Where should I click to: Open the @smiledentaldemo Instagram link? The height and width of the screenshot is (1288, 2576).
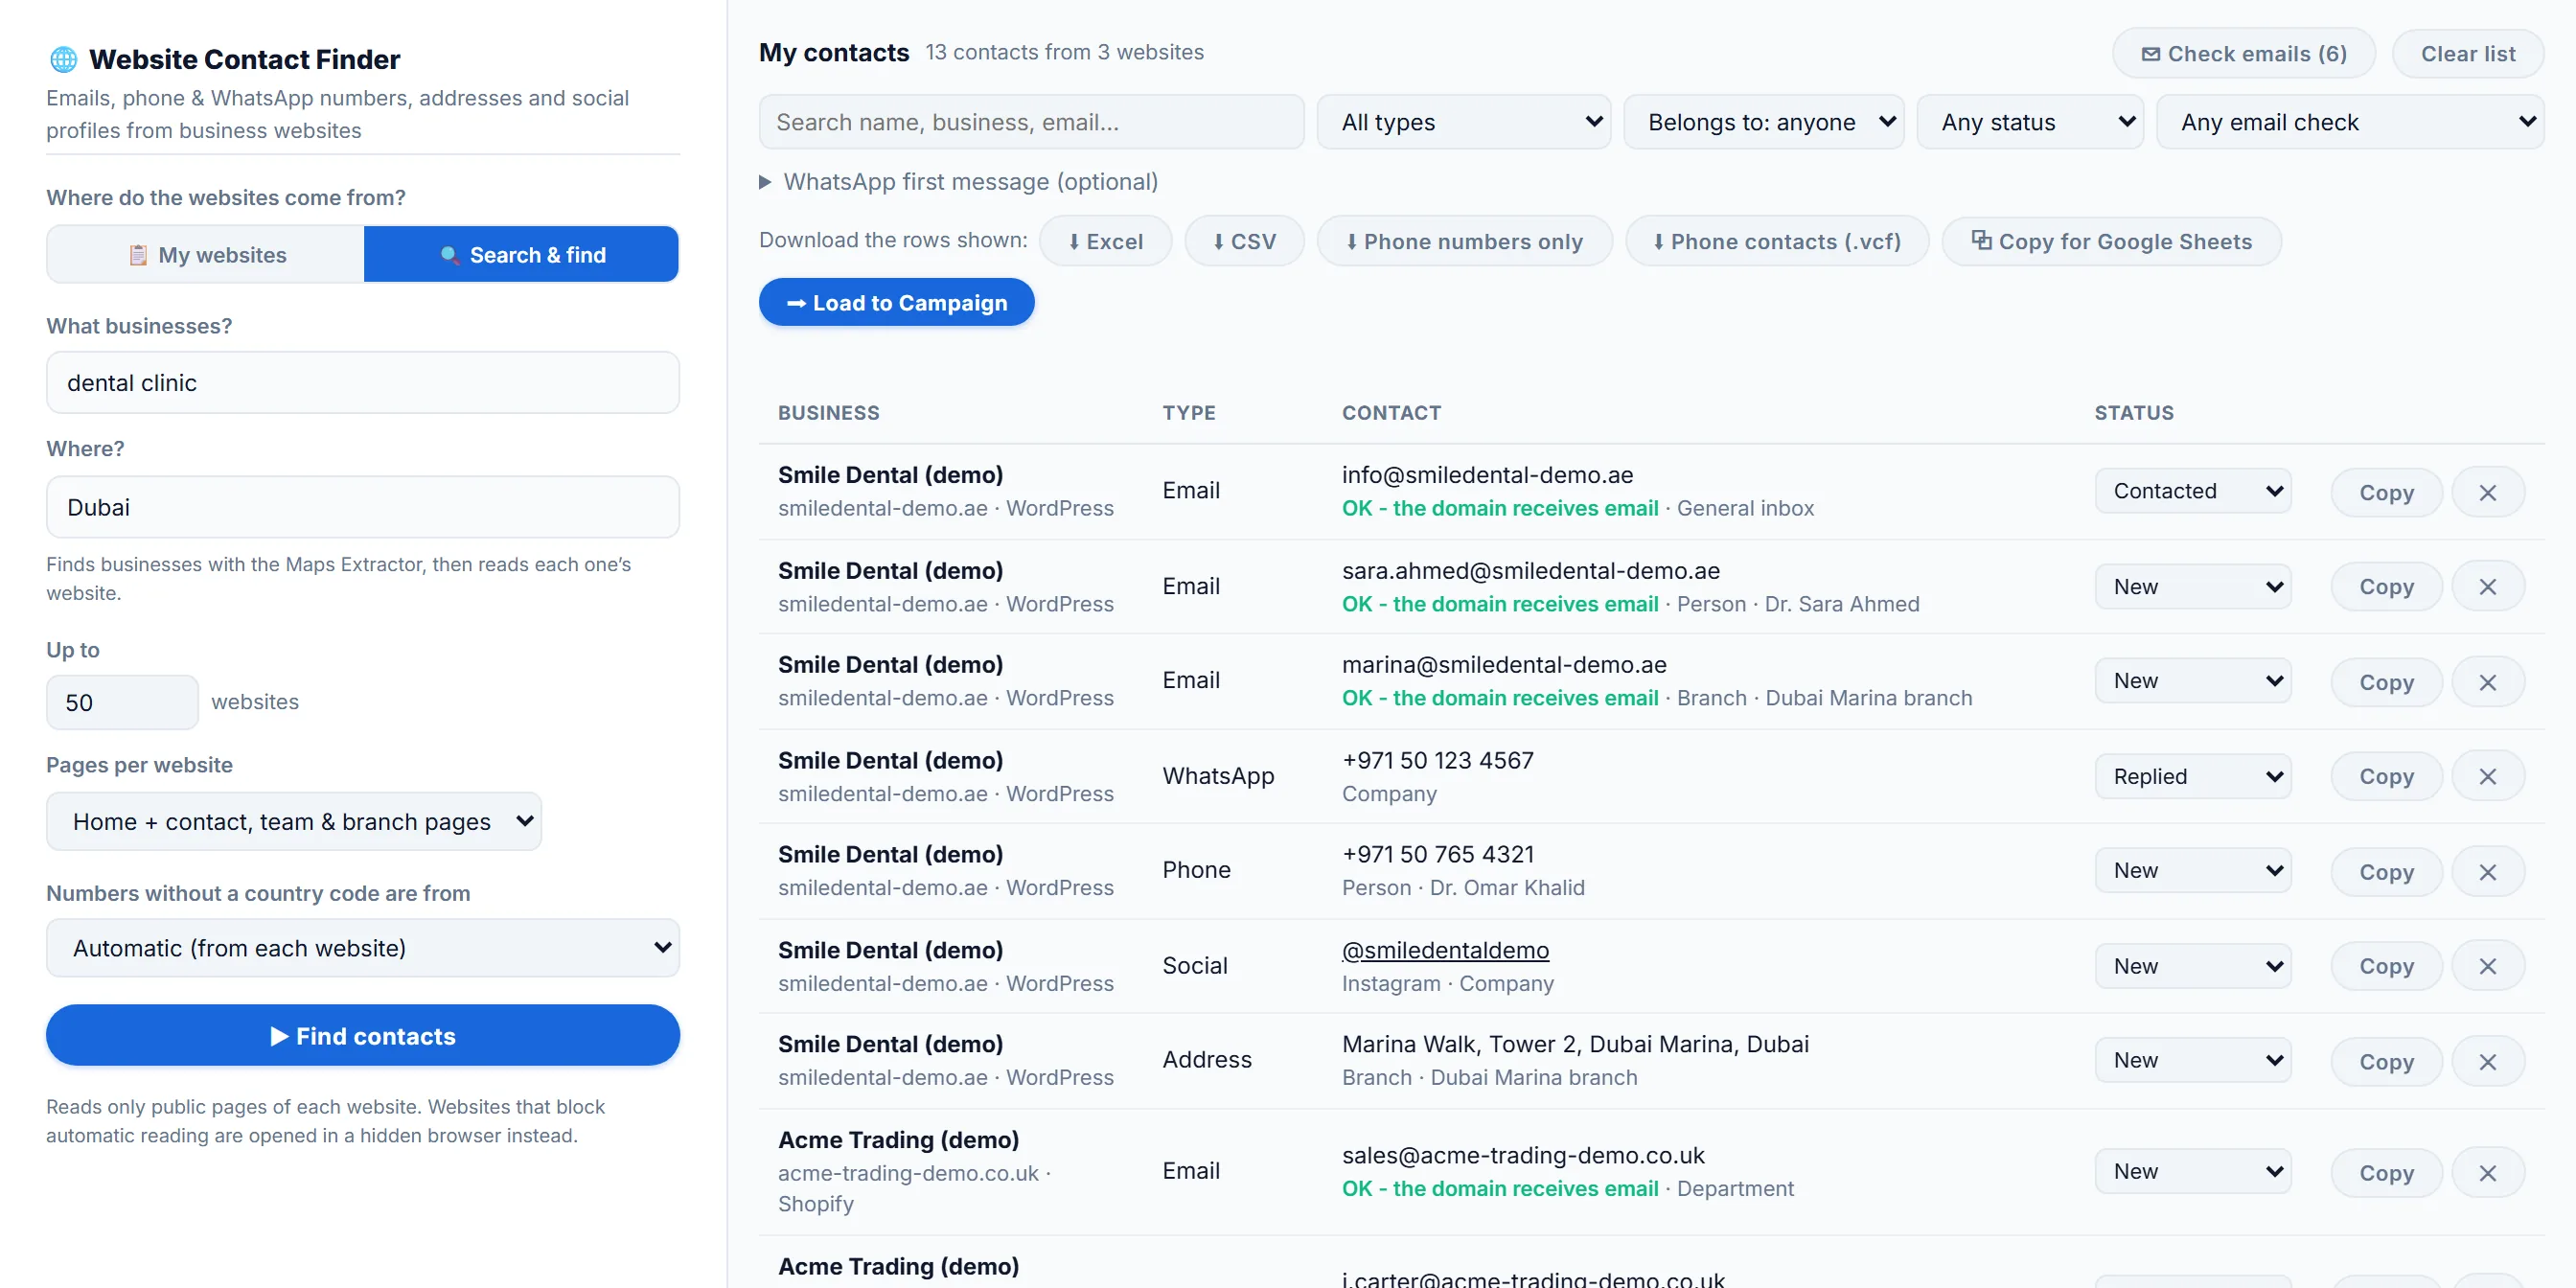[x=1445, y=950]
